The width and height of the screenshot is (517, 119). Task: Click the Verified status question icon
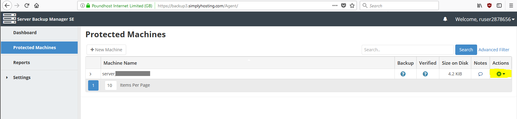point(425,74)
